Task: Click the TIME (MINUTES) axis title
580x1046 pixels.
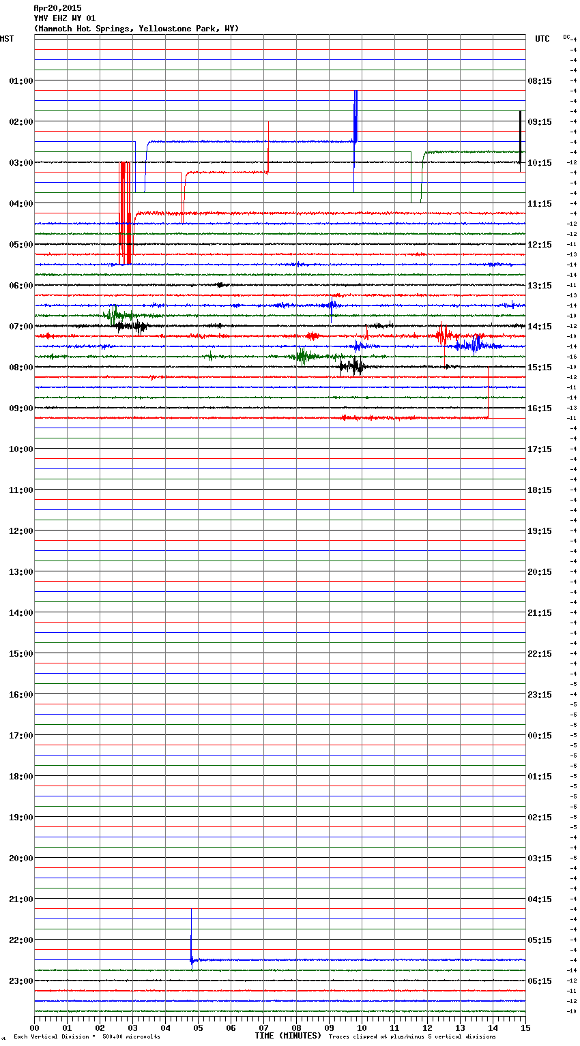Action: 288,1036
